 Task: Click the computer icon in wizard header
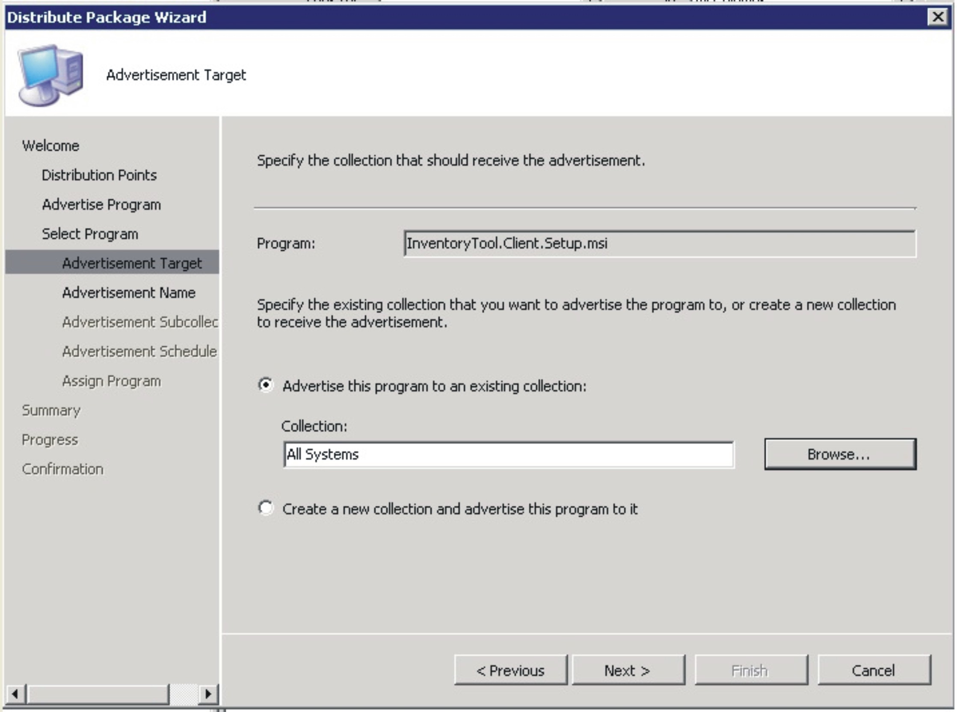click(x=50, y=75)
